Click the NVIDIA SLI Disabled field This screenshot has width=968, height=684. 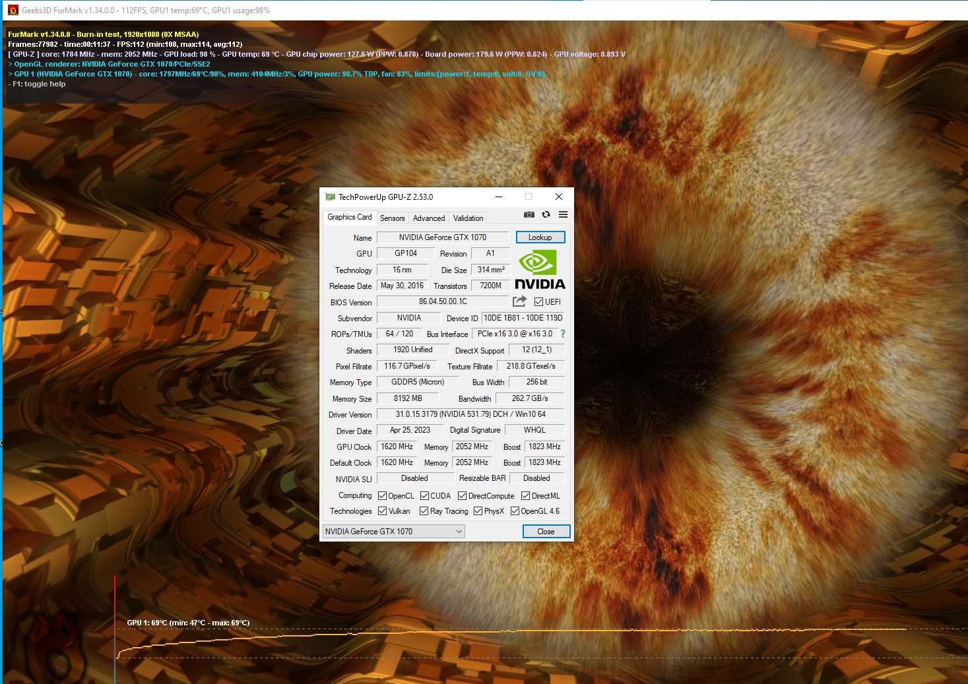pyautogui.click(x=414, y=478)
